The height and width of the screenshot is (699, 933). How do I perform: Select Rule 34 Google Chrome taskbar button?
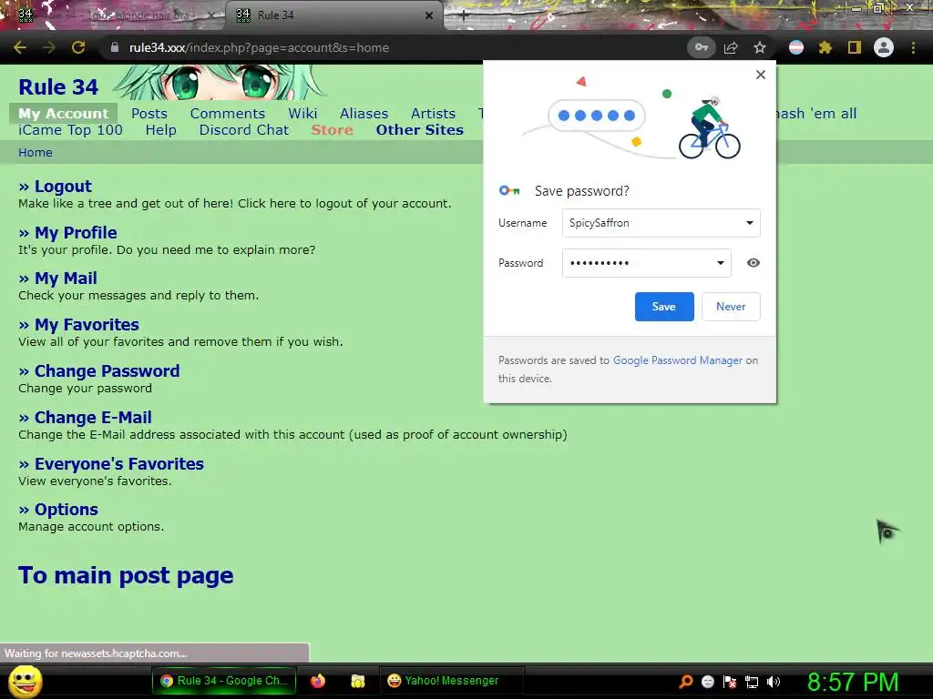point(223,681)
